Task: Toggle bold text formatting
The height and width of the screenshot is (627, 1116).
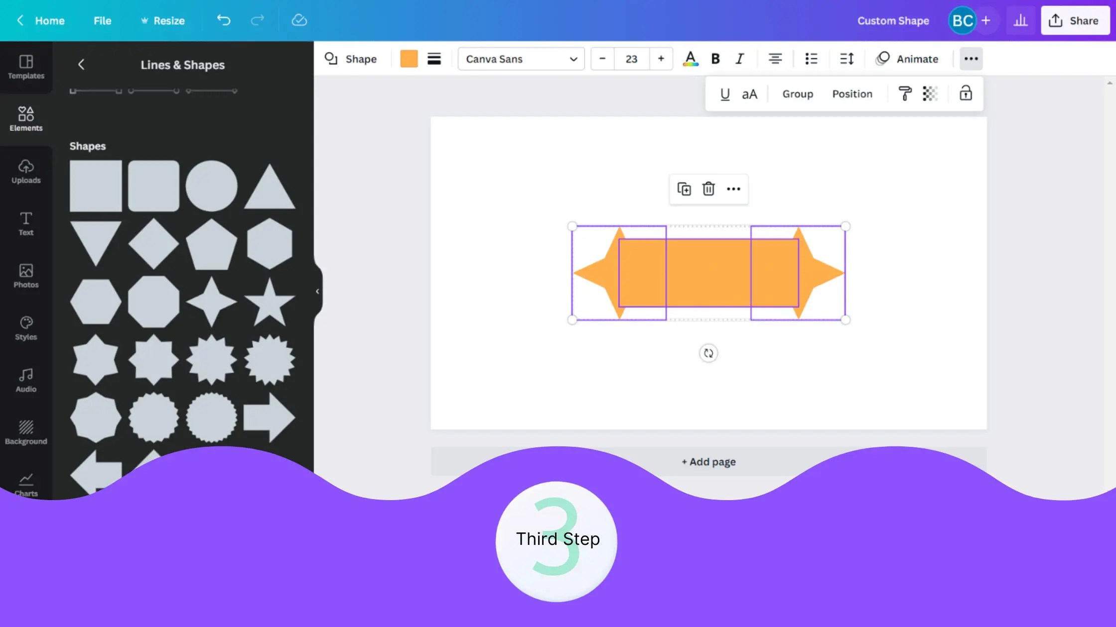Action: point(715,58)
